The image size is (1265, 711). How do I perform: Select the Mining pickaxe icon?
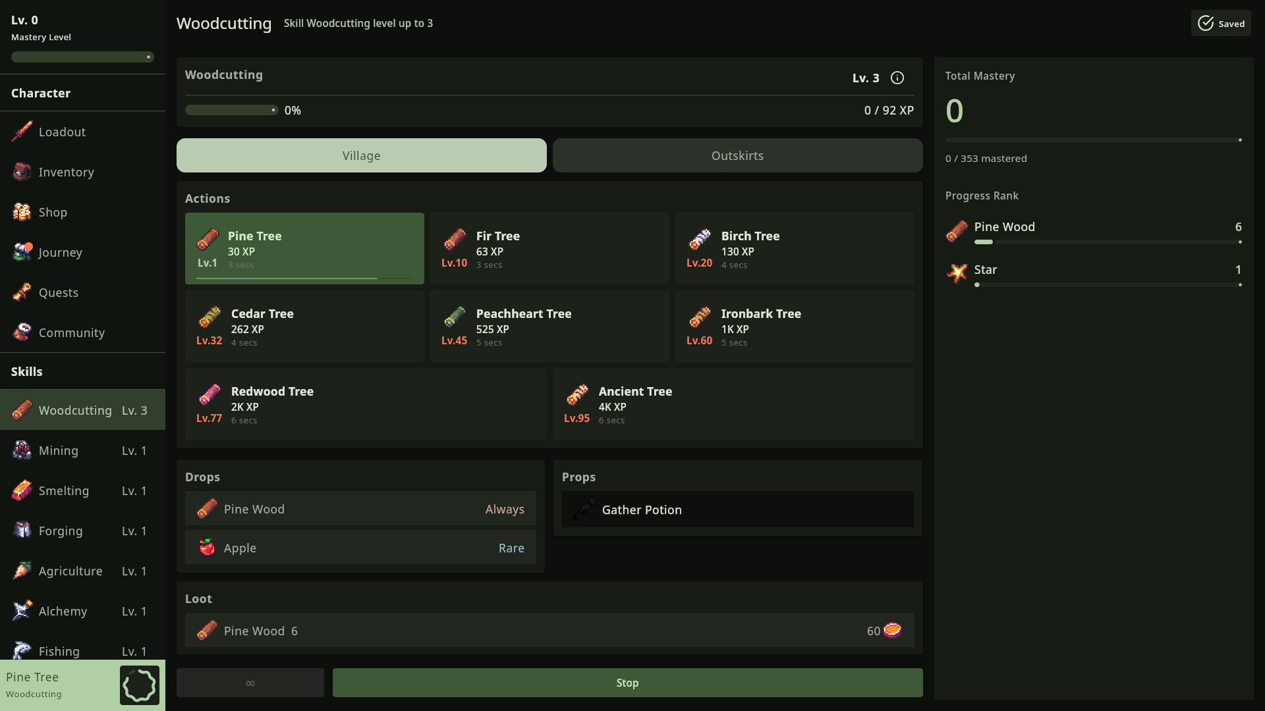click(x=21, y=450)
